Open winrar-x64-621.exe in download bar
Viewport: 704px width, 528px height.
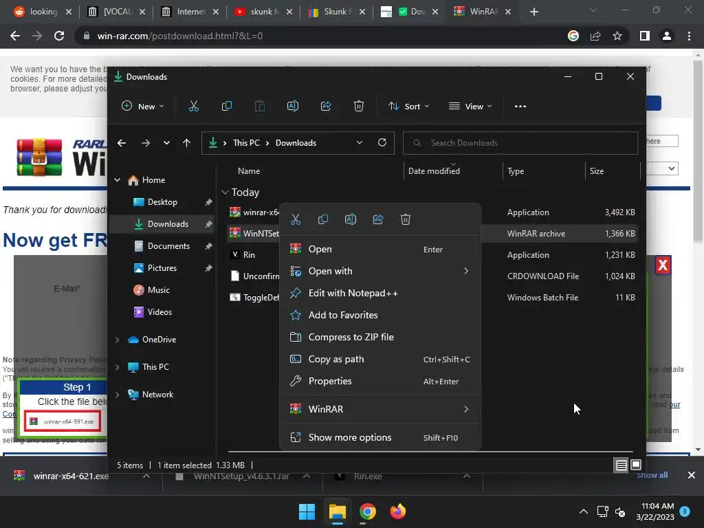coord(71,476)
